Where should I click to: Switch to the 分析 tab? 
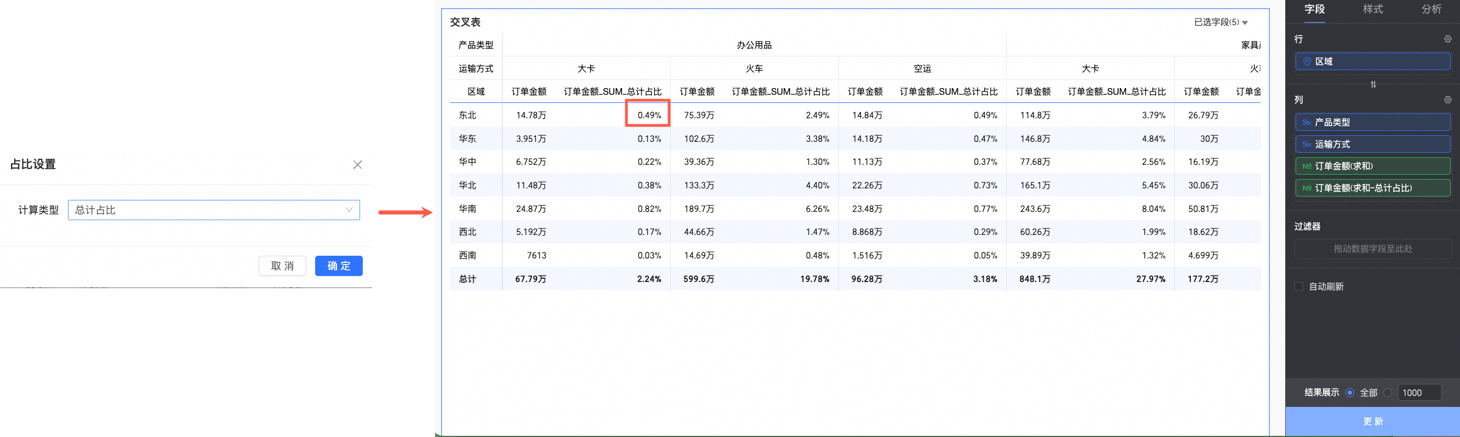click(1431, 9)
